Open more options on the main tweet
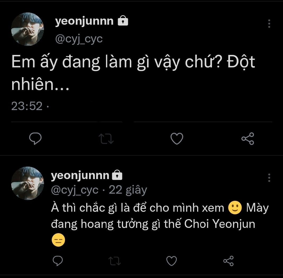This screenshot has height=278, width=283. pyautogui.click(x=269, y=24)
